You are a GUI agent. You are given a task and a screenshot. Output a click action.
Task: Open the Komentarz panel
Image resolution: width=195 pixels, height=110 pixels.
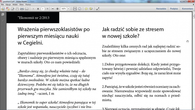point(187,9)
